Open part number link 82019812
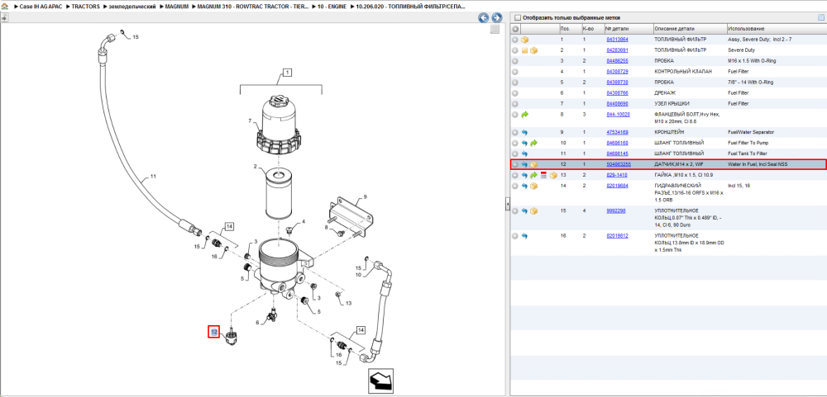 click(617, 236)
